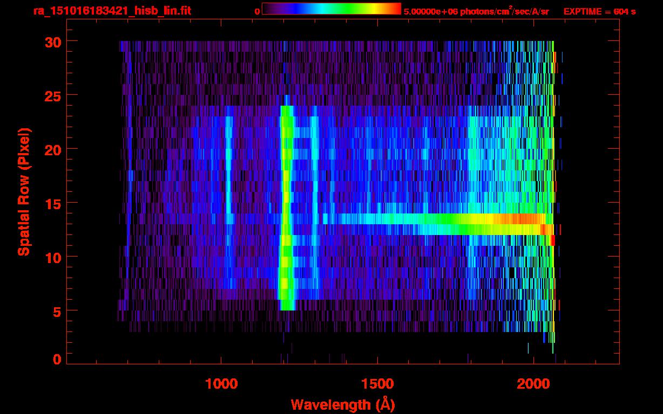Click the 5.00000e+06 photons color bar maximum label

[x=476, y=11]
